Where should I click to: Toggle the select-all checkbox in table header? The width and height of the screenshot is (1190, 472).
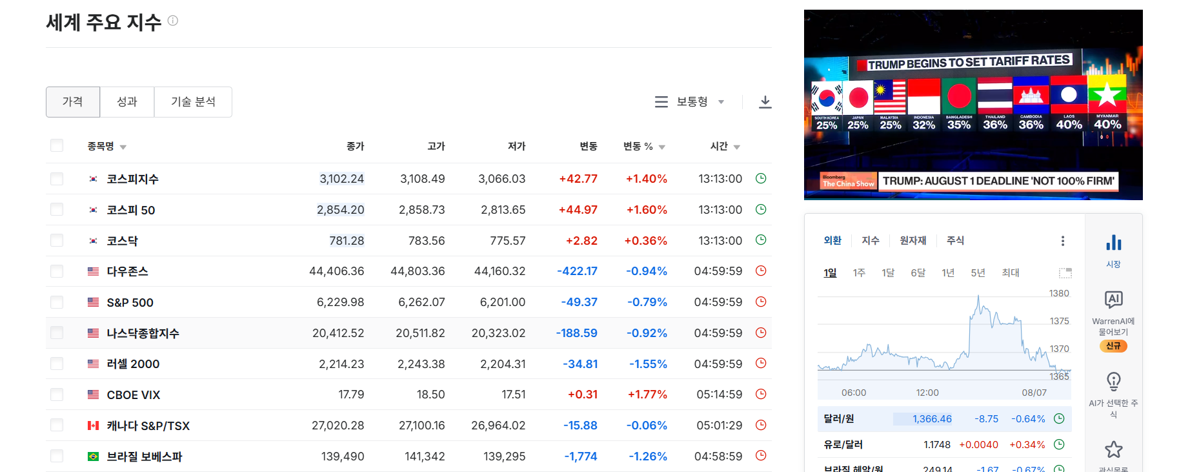tap(57, 145)
